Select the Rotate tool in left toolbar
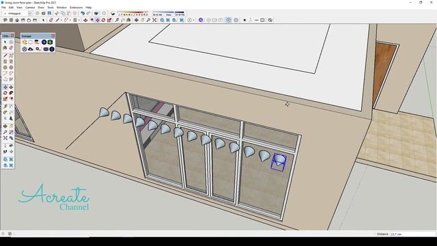Screen dimensions: 437x246 5,93
